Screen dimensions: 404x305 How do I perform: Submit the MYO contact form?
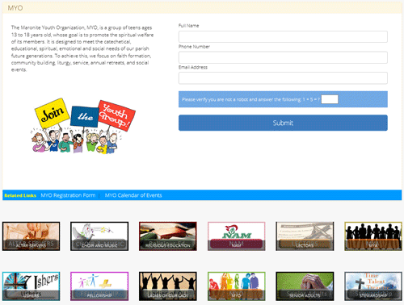tap(283, 123)
